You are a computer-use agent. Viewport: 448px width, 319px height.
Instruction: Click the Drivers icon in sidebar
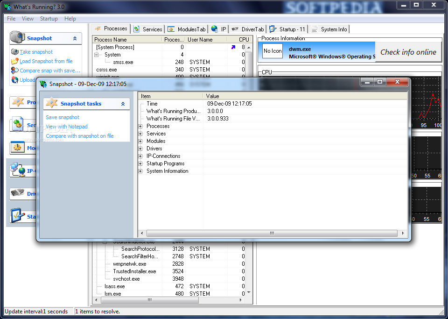pyautogui.click(x=18, y=193)
